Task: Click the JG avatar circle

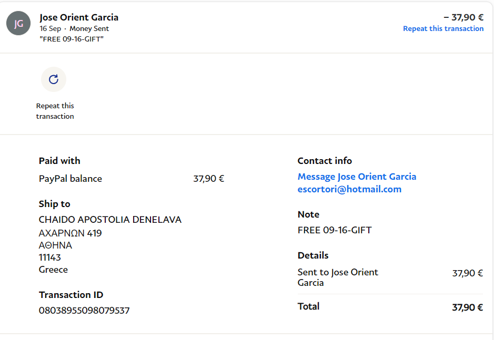Action: coord(18,24)
